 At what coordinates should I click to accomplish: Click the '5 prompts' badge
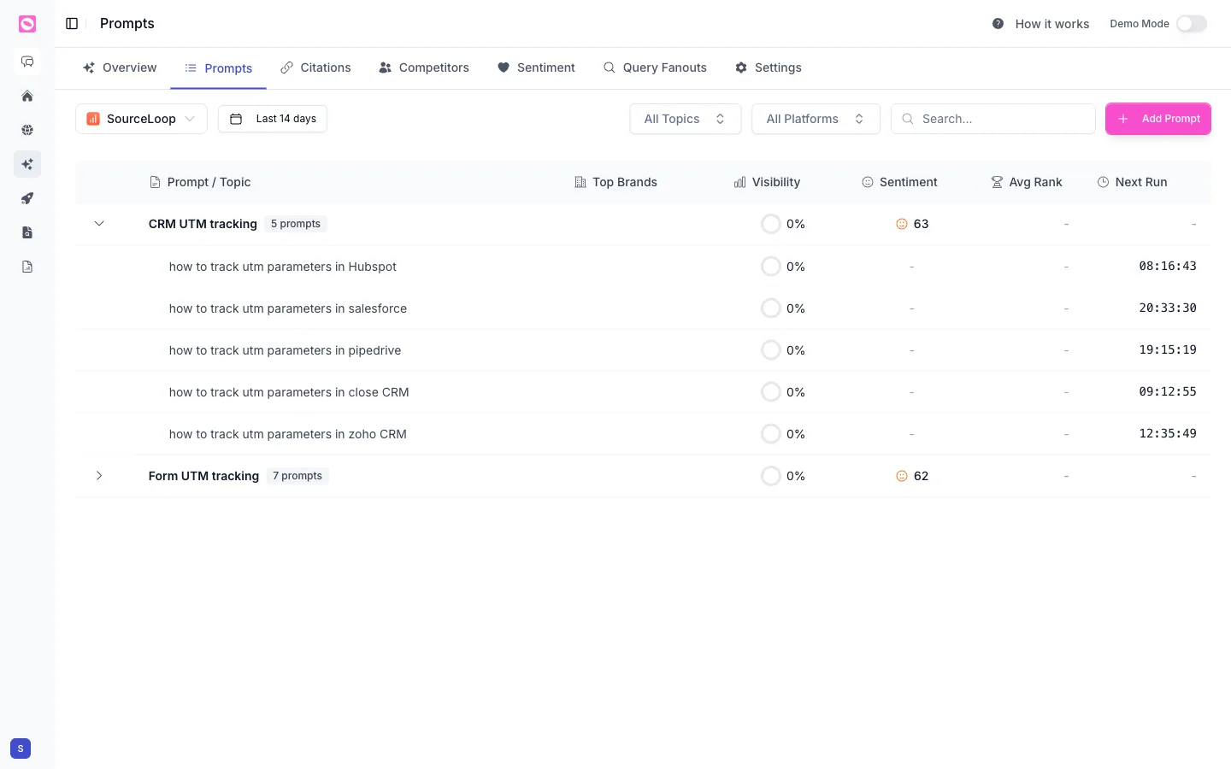tap(296, 224)
